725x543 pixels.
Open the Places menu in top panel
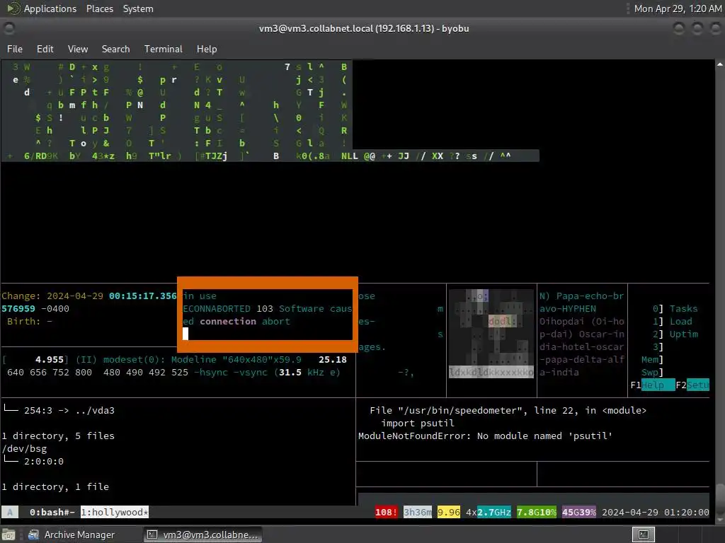(x=100, y=8)
